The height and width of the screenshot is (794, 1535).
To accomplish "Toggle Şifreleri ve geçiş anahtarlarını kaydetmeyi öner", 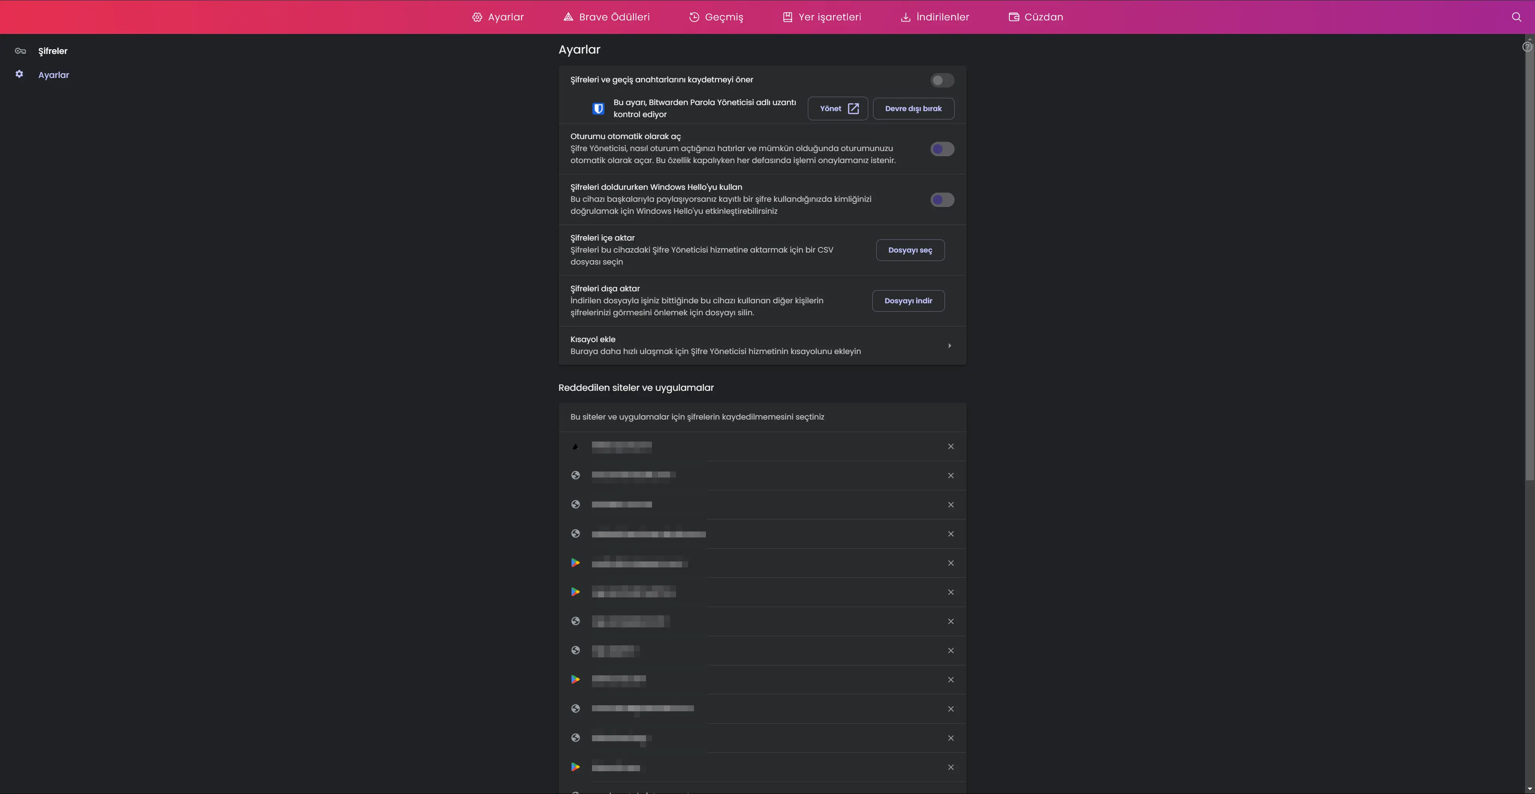I will coord(942,80).
